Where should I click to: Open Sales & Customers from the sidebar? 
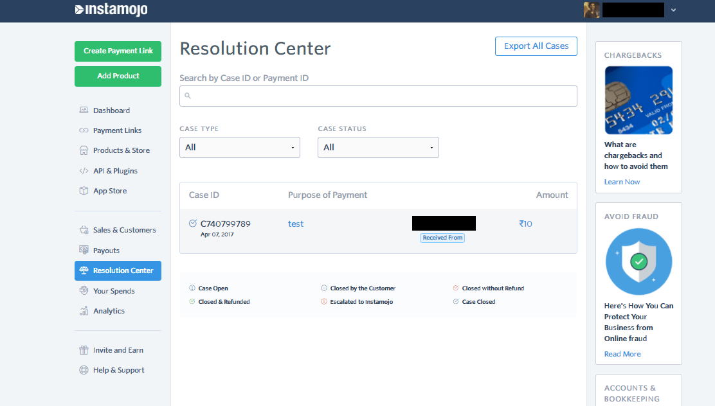pos(84,229)
